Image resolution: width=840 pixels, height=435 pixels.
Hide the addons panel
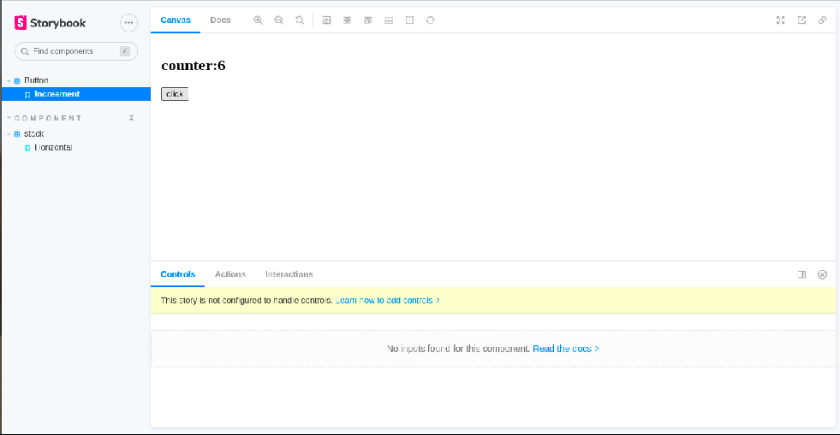822,274
